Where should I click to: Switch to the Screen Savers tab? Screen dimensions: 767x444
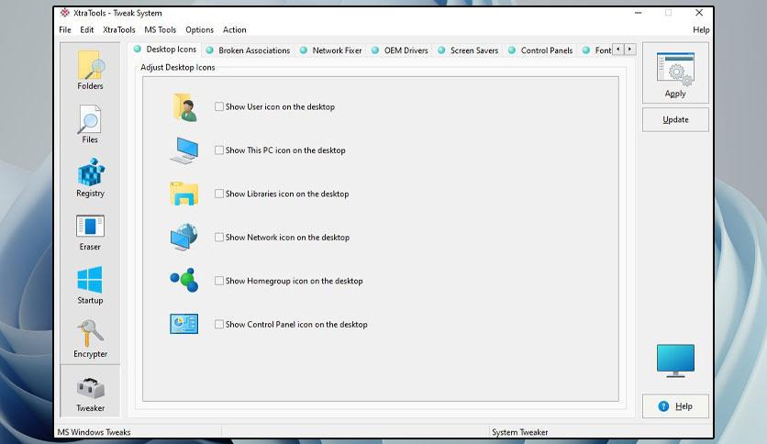pyautogui.click(x=468, y=50)
